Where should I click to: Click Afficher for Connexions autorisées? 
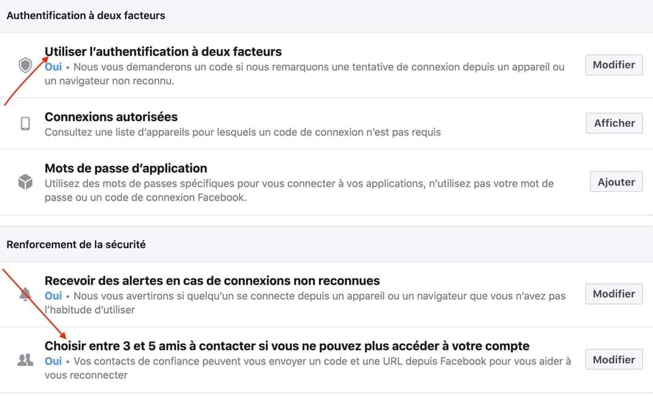(x=614, y=123)
